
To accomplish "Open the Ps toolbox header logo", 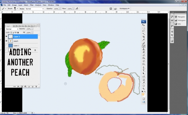I will click(144, 22).
